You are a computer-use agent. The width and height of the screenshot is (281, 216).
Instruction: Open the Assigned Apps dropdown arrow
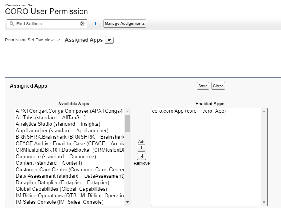[109, 40]
